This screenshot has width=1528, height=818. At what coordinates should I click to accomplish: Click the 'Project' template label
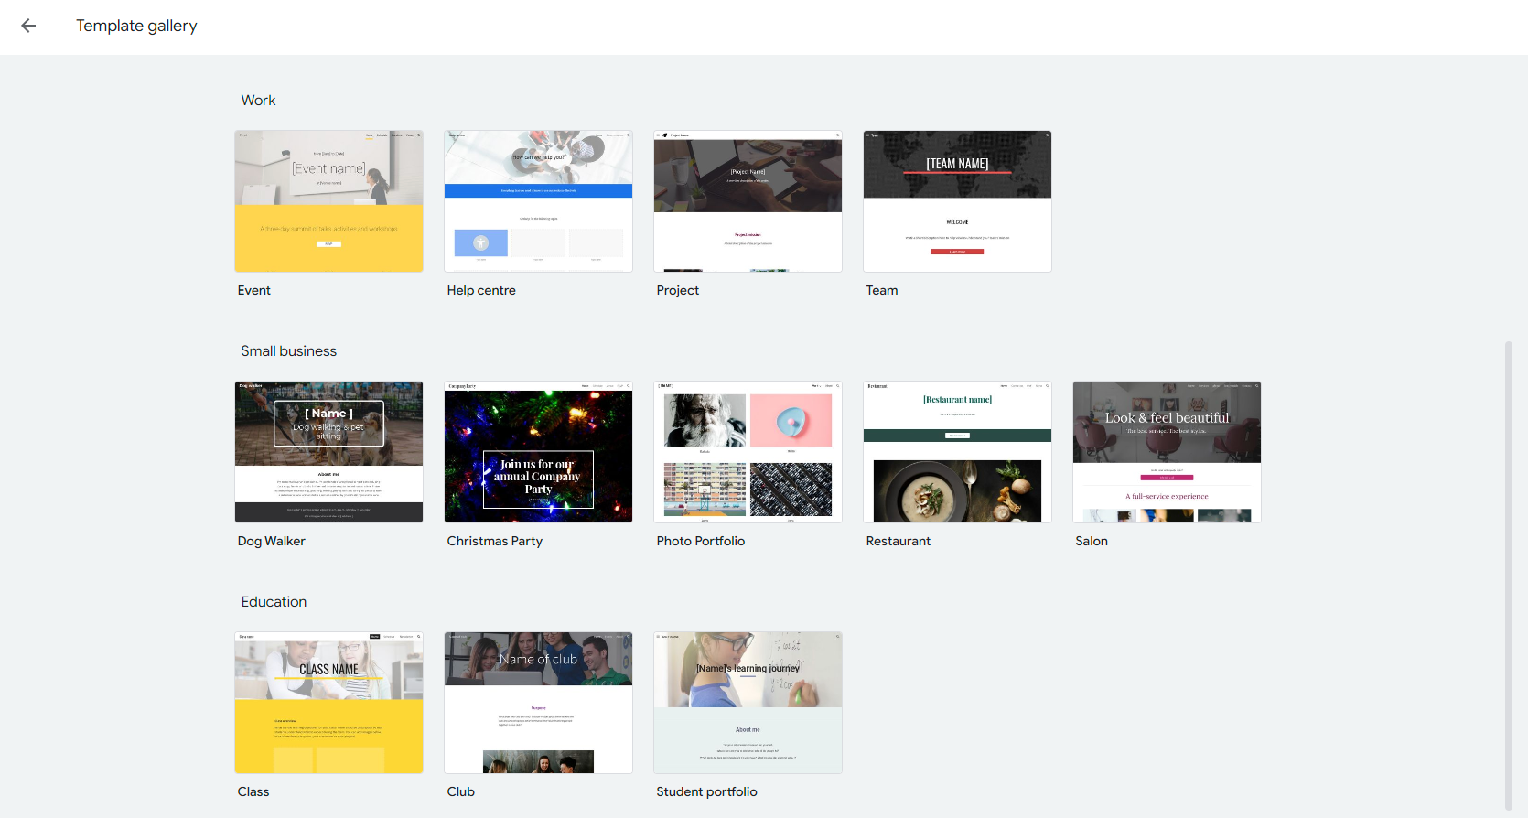(677, 290)
